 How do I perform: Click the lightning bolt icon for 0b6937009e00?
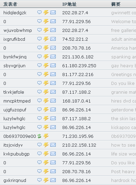tap(46, 136)
